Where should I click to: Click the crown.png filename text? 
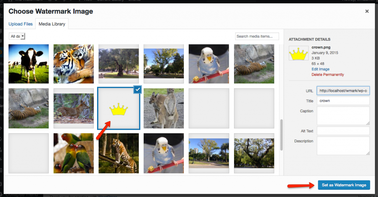coord(321,47)
